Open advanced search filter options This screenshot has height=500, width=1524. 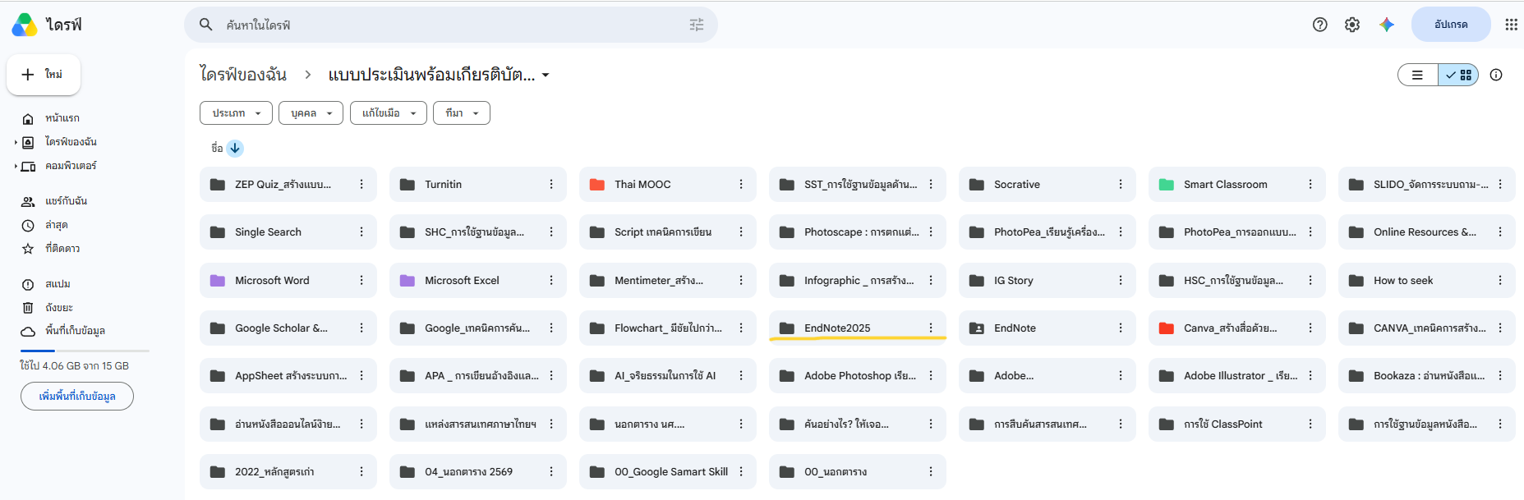click(697, 25)
